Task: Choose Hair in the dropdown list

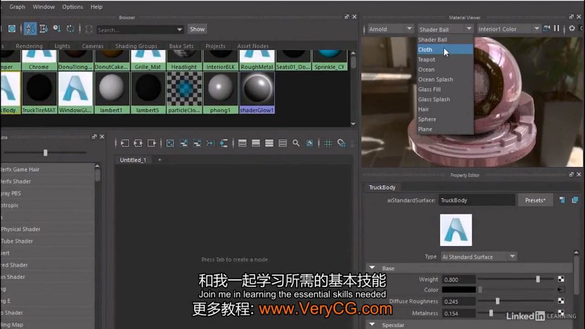Action: (x=445, y=109)
